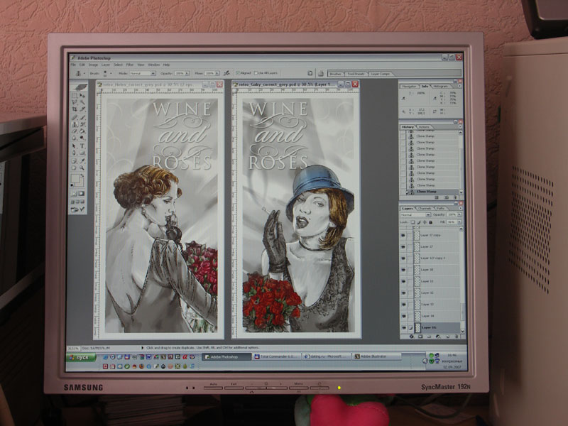Open the Flow slider arrow
Image resolution: width=568 pixels, height=426 pixels.
point(217,73)
